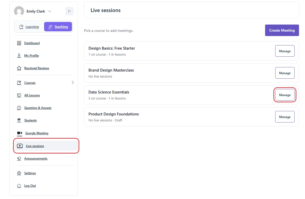Click the Announcements megaphone icon
305x199 pixels.
(19, 159)
